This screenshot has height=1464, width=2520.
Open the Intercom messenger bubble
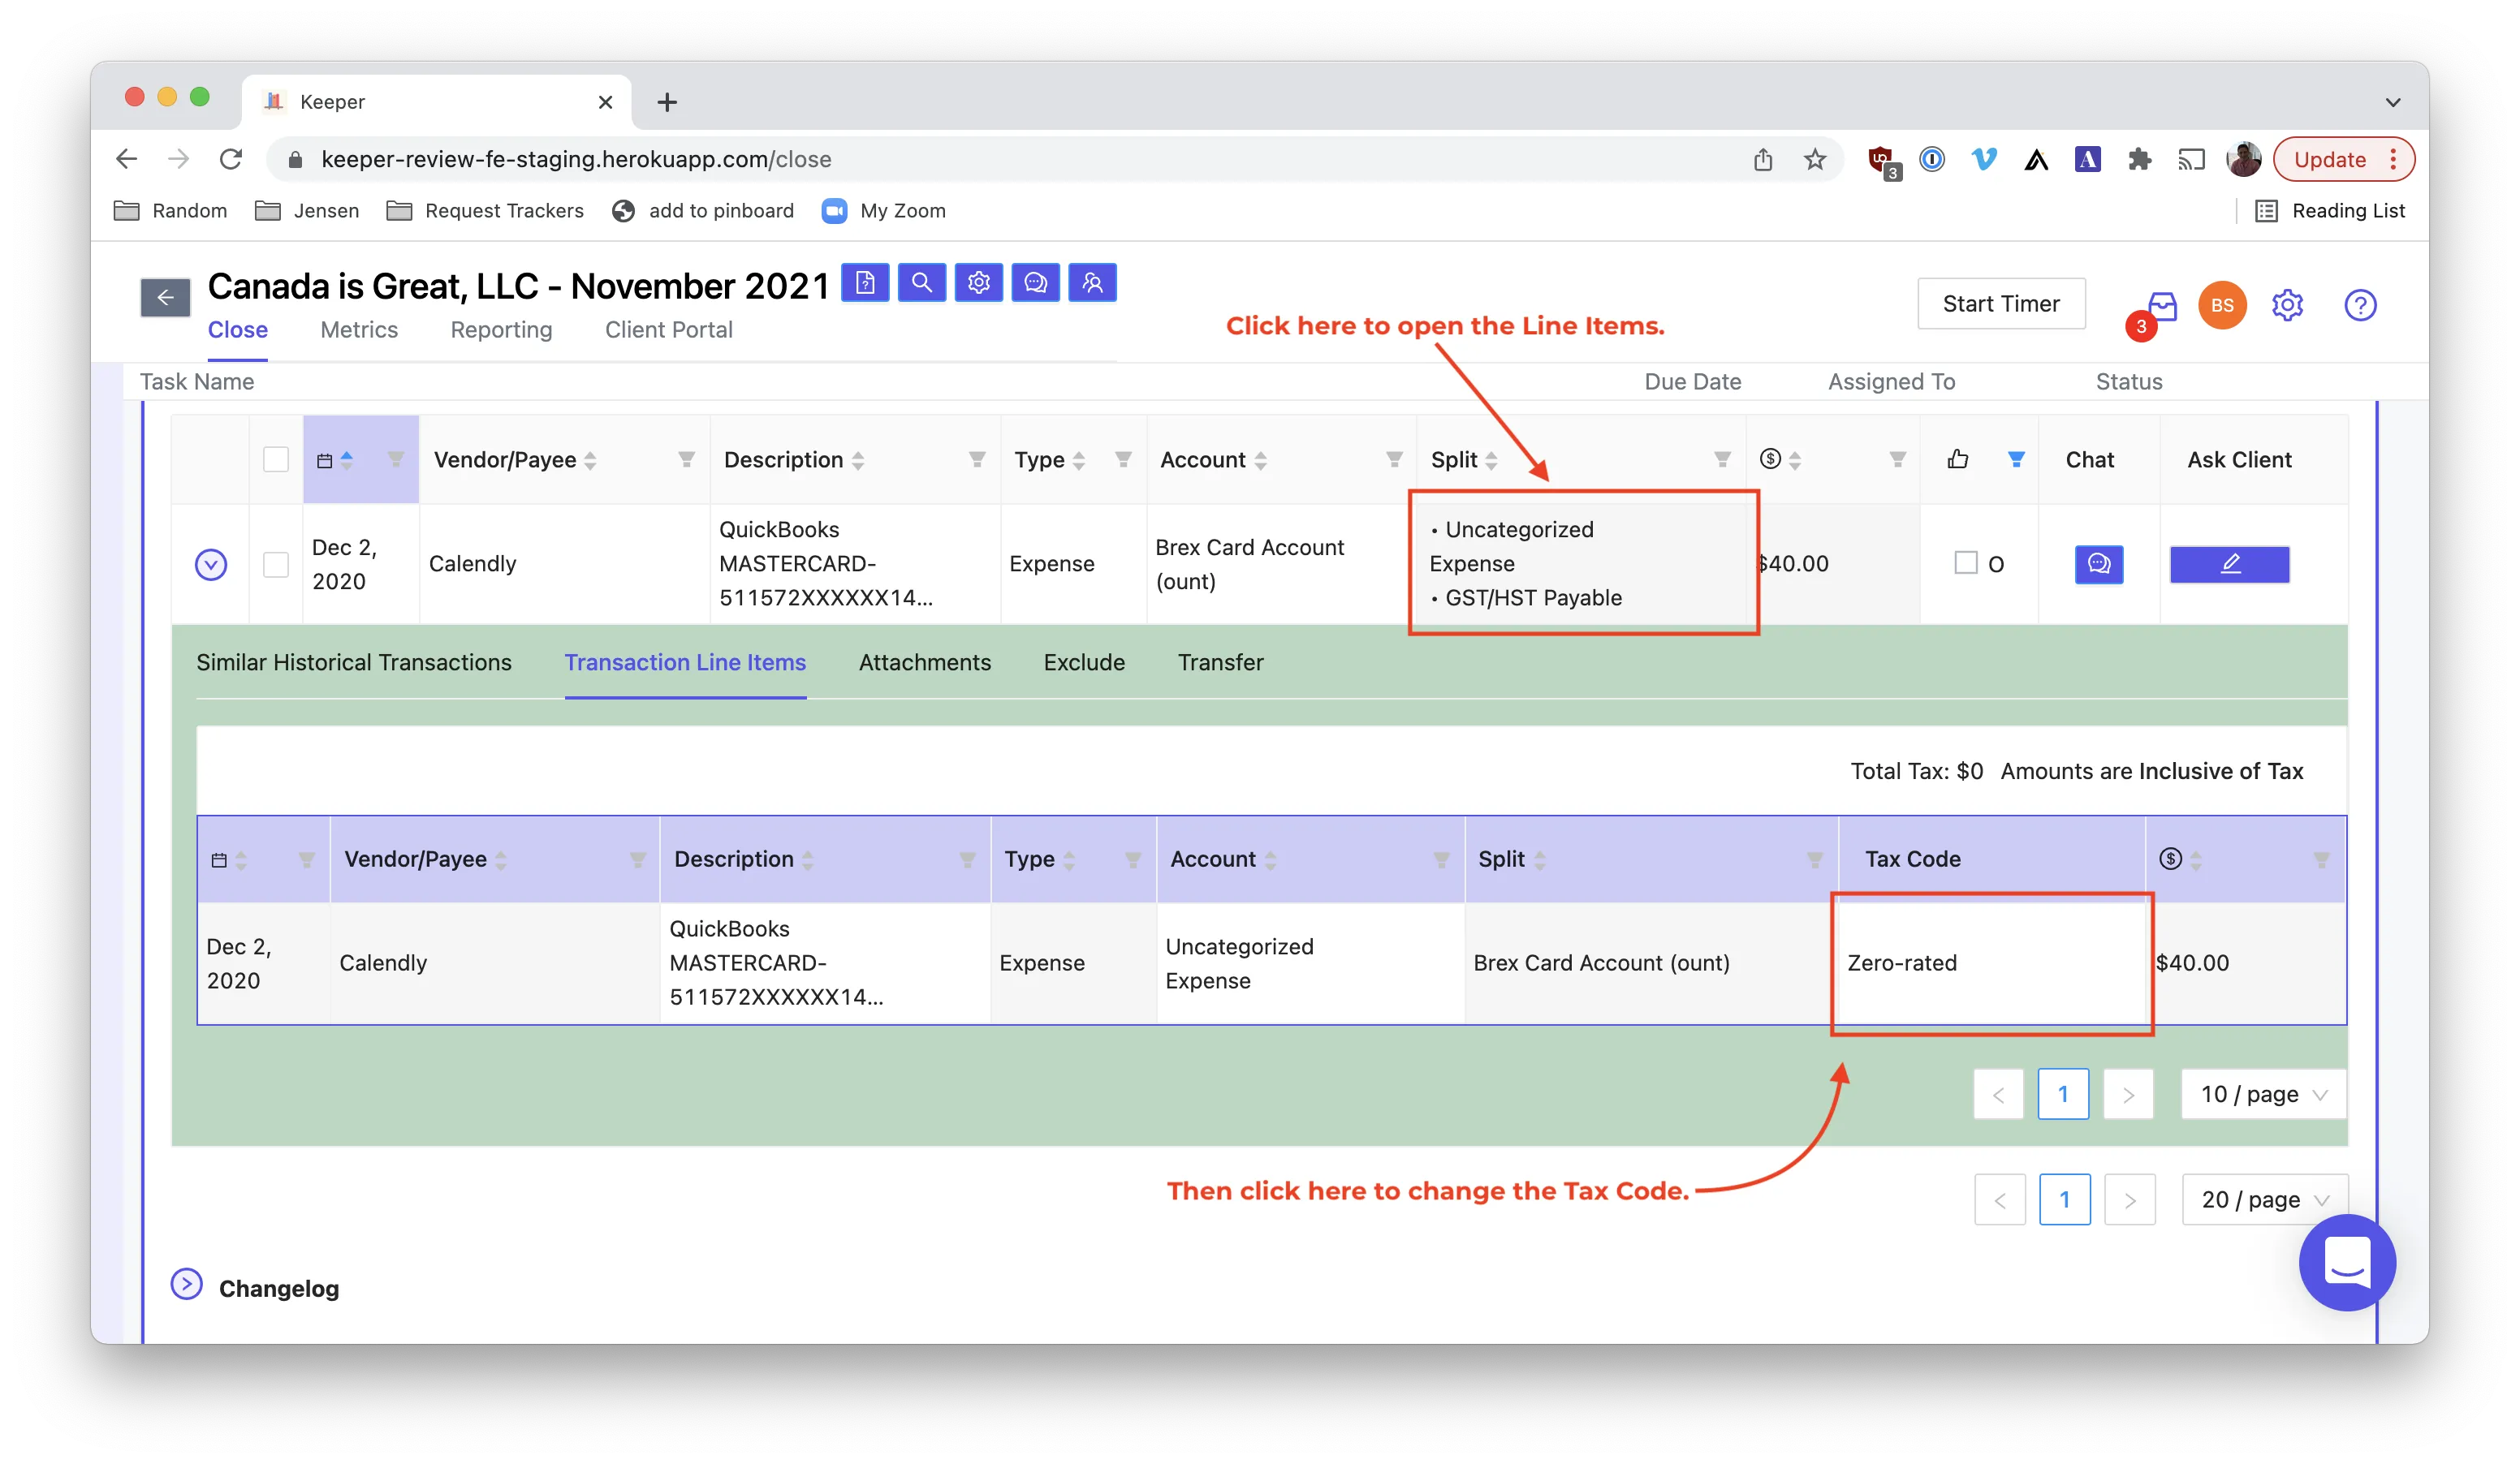pyautogui.click(x=2347, y=1262)
